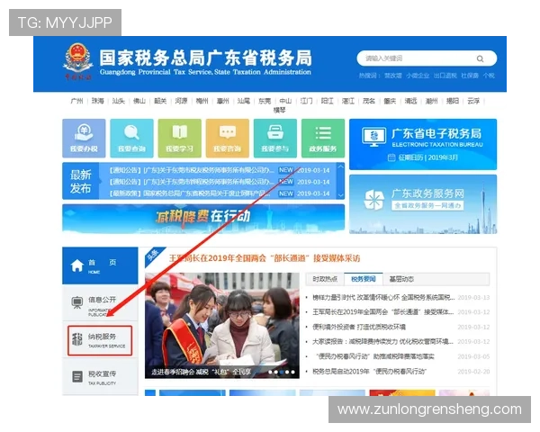Screen dimensions: 540x432
Task: Open the 我要咨询 chat bubble tile
Action: coord(228,138)
